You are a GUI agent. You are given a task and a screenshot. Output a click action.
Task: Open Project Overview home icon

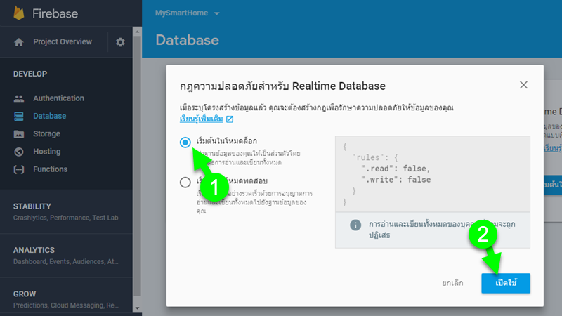pos(19,42)
